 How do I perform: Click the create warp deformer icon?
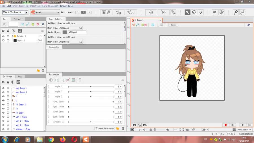tap(151, 12)
